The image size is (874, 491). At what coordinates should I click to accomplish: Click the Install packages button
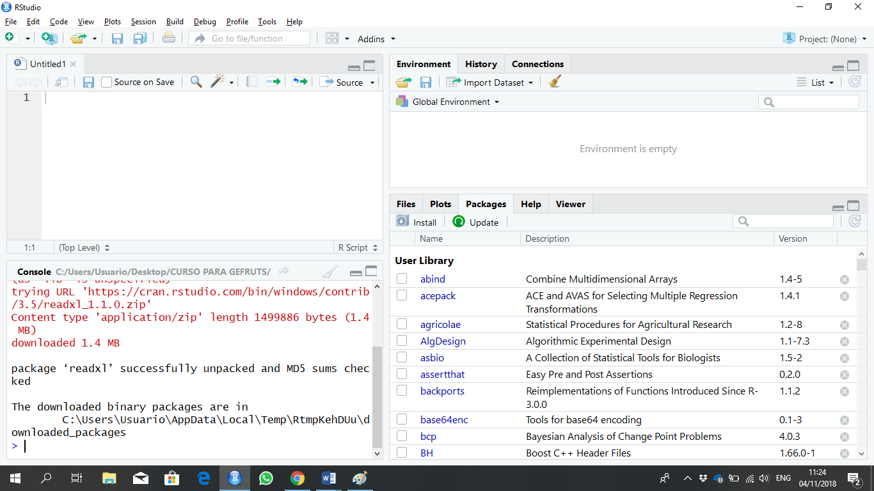(x=417, y=222)
